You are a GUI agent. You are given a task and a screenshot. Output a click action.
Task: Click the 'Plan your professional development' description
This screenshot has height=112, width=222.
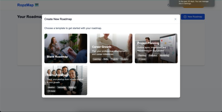click(x=109, y=53)
